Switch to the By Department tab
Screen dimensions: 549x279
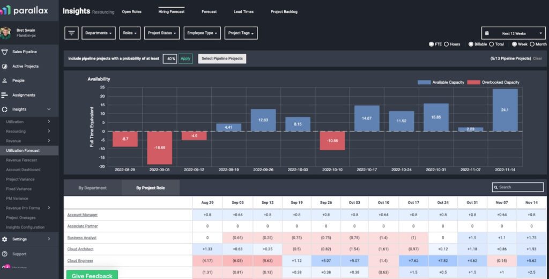tap(92, 188)
